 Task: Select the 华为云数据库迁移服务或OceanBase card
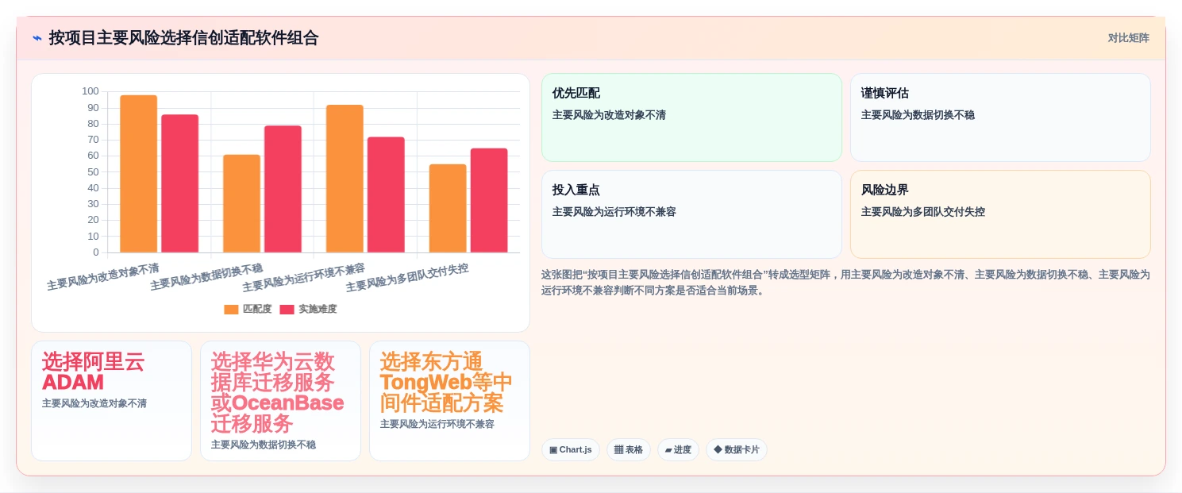(x=280, y=401)
